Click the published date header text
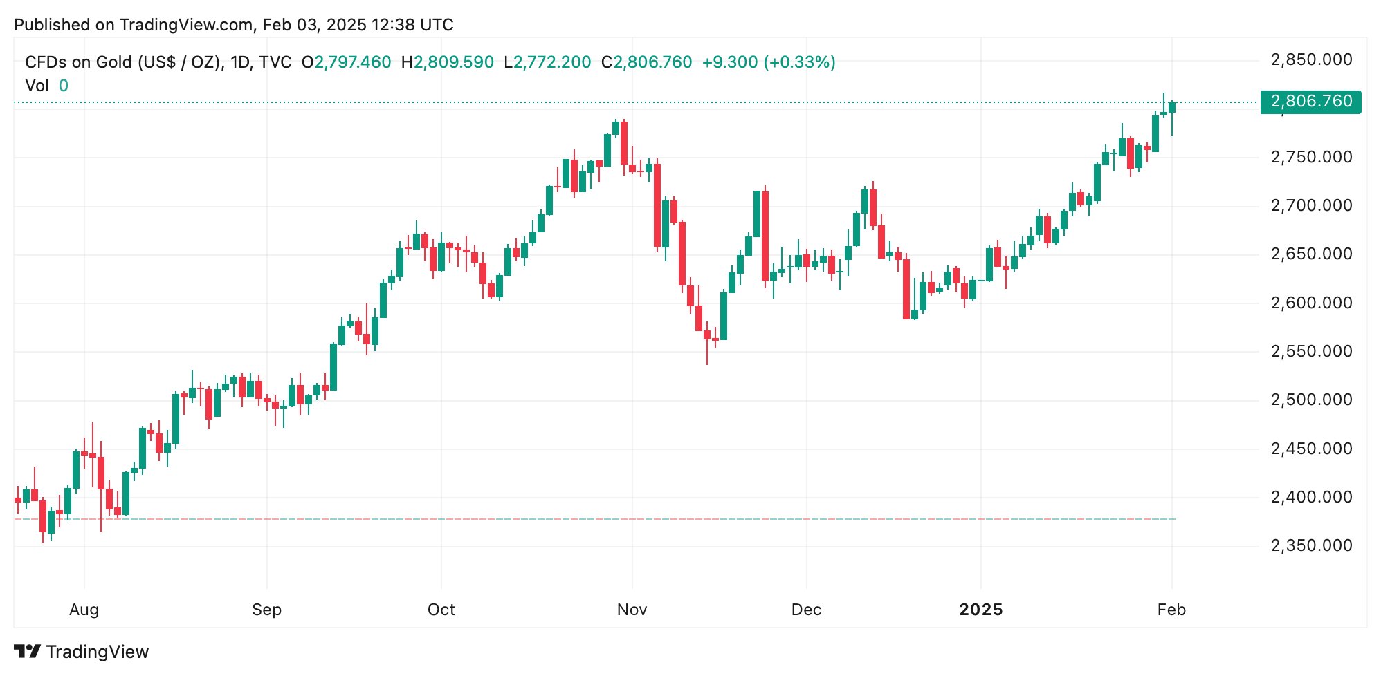Screen dimensions: 1381x676 234,25
